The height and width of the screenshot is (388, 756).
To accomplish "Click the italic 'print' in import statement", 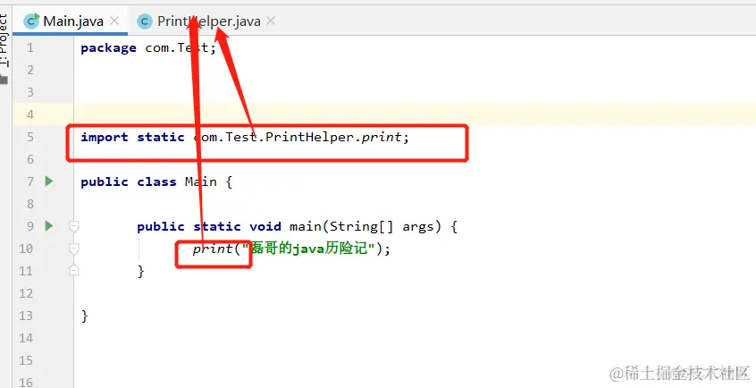I will (382, 137).
